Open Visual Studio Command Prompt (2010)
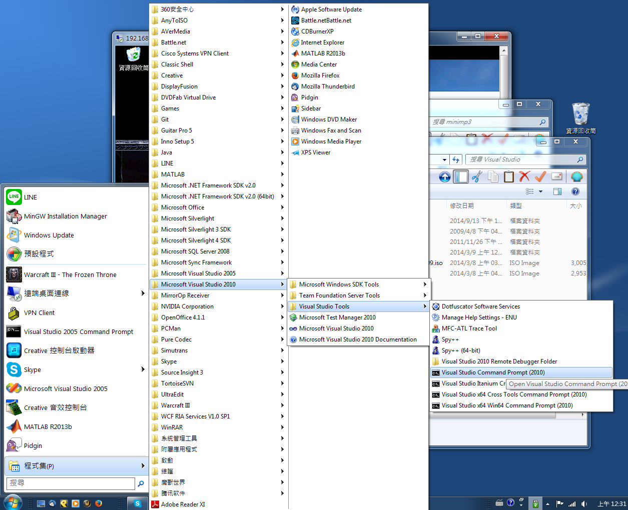The image size is (628, 510). (521, 372)
